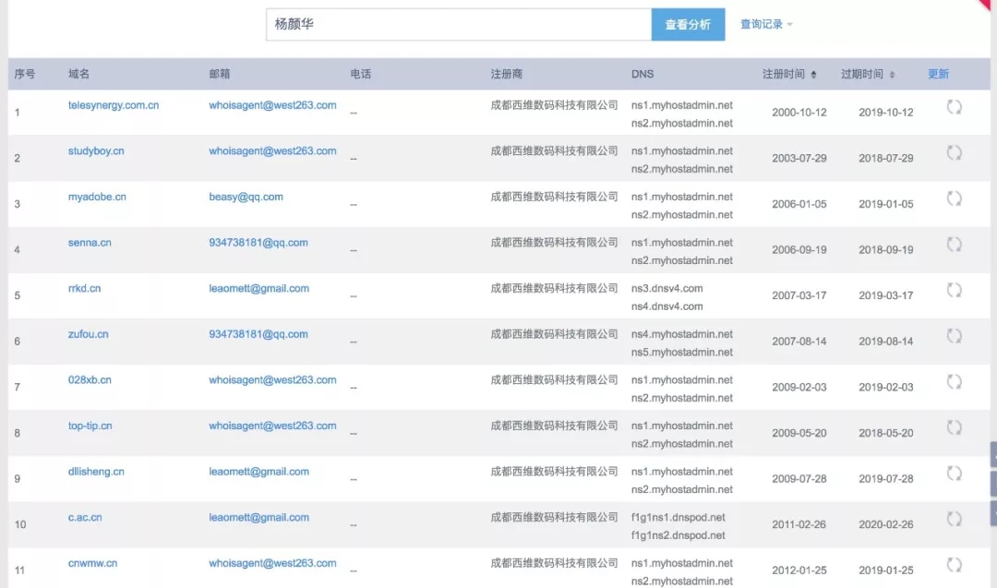This screenshot has width=997, height=588.
Task: Open domain myadobe.cn
Action: coord(97,197)
